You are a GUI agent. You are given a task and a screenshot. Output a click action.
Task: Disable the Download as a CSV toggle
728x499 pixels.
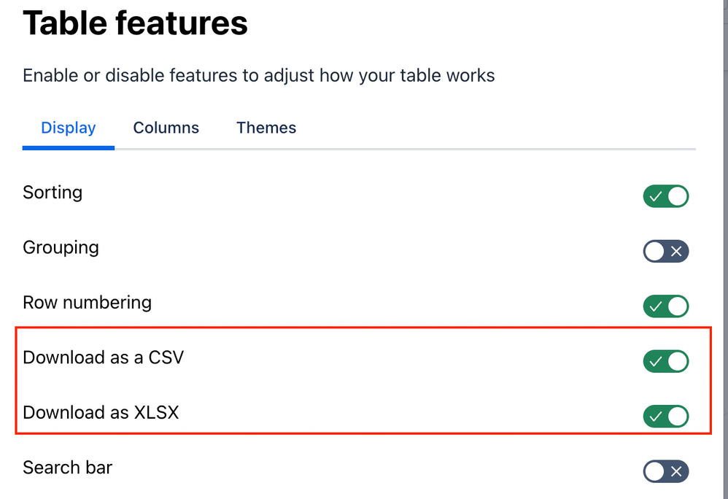click(x=665, y=361)
